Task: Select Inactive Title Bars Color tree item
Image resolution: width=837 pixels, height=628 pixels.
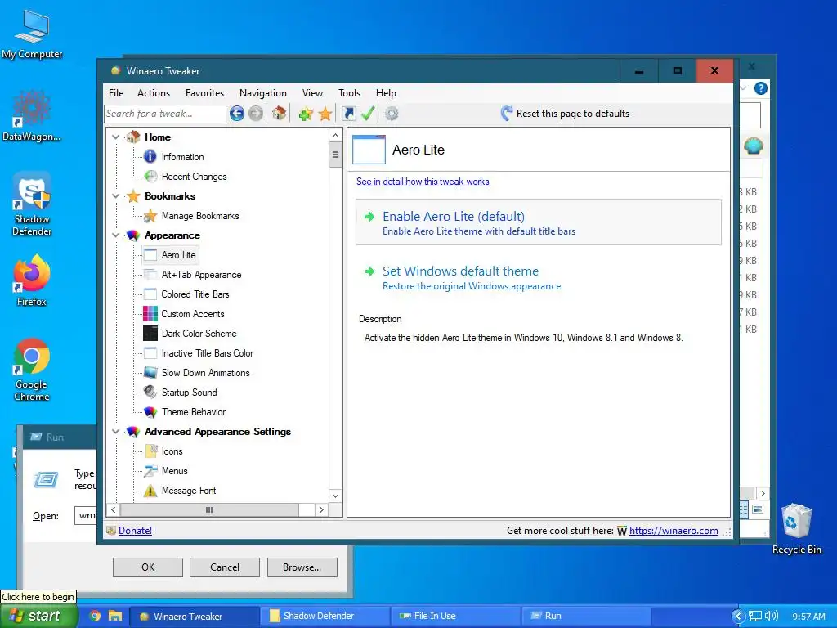Action: coord(207,353)
